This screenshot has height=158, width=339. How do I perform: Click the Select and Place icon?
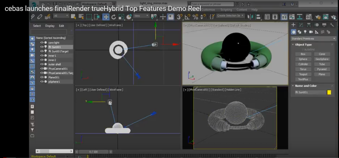129,17
